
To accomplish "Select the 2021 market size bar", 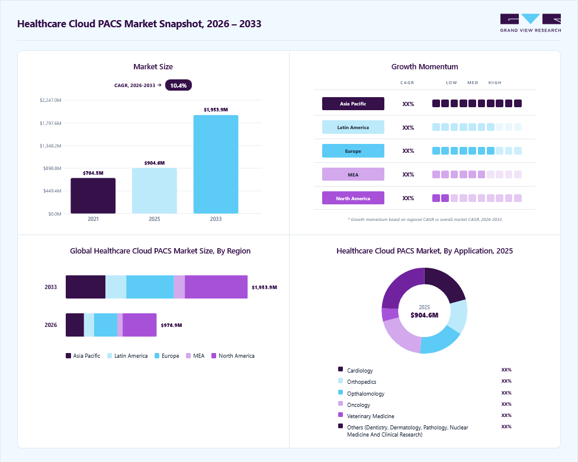I will pos(93,196).
